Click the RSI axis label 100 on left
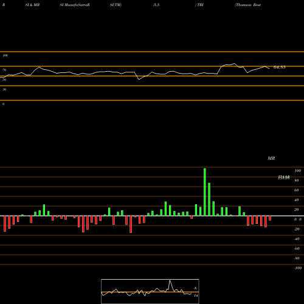 pyautogui.click(x=5, y=55)
